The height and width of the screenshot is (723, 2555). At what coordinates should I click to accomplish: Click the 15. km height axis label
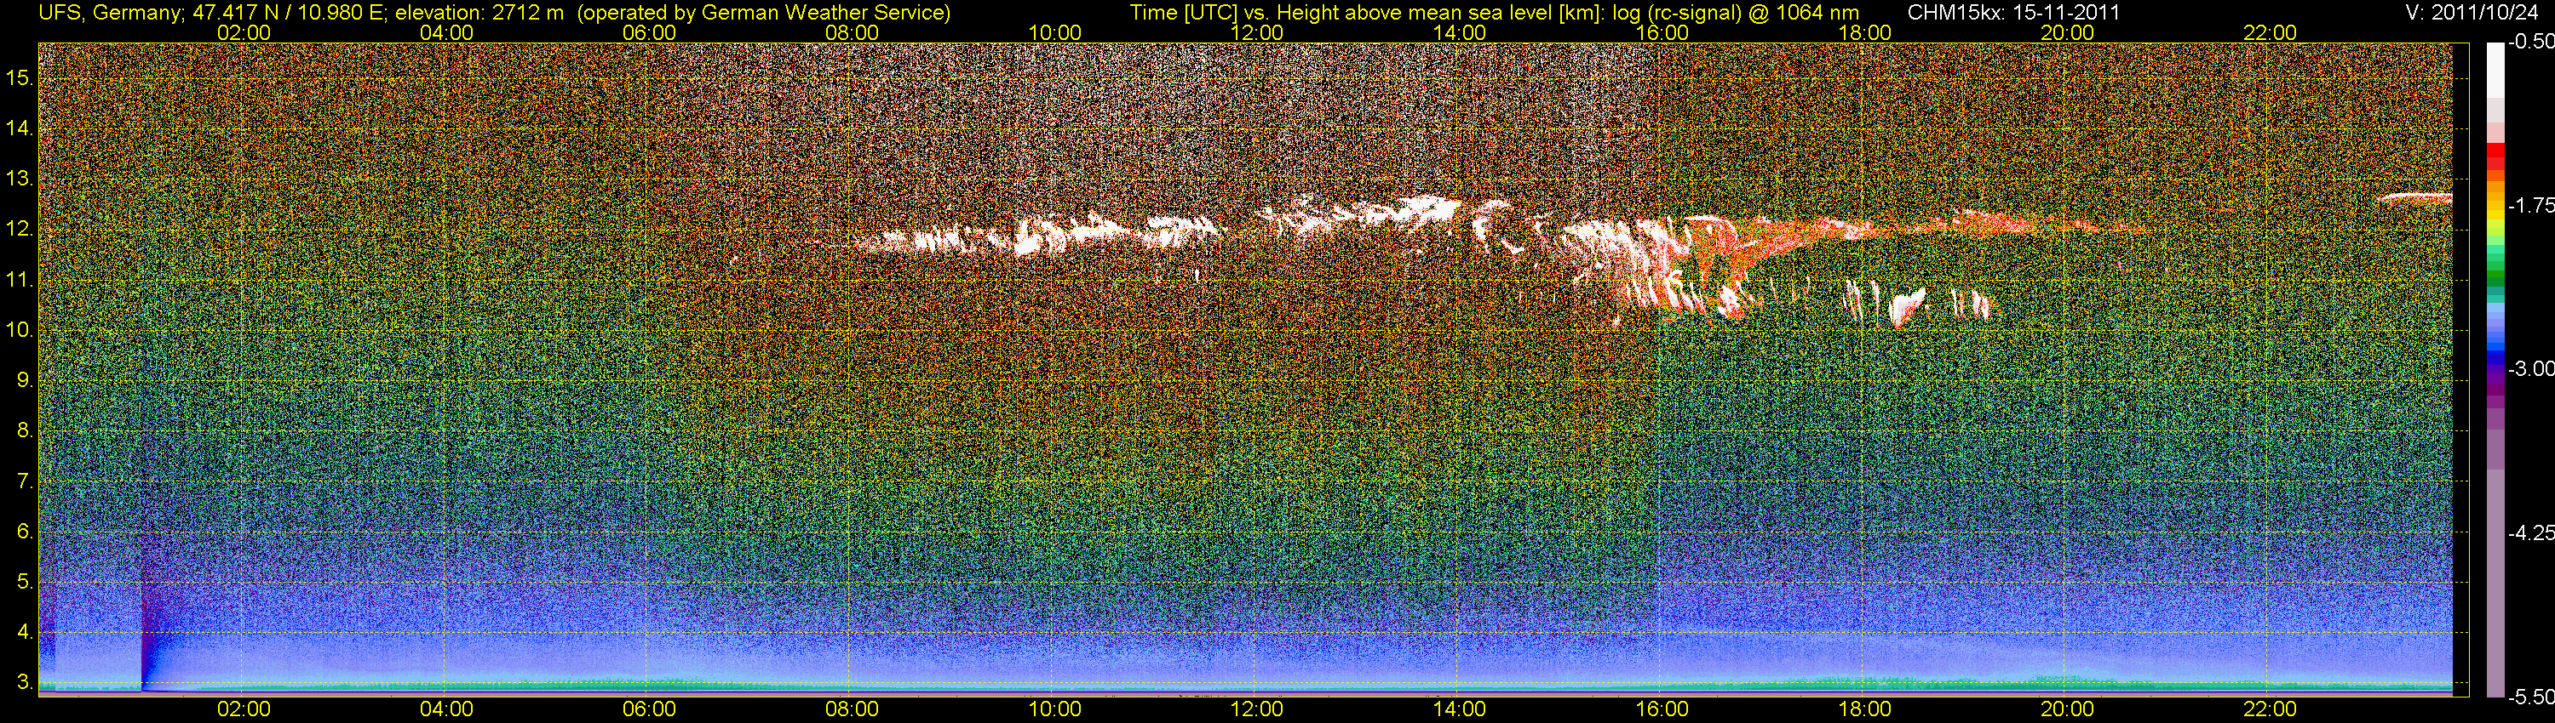click(x=20, y=77)
